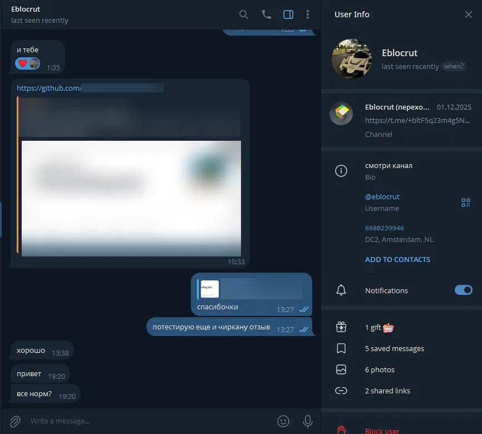Toggle Notifications switch off
Image resolution: width=482 pixels, height=434 pixels.
(463, 290)
